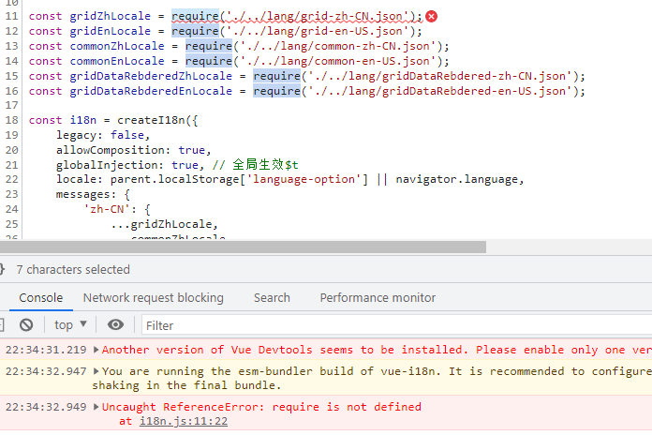
Task: Click 'gridDataRebderedEnLocale' on line 16
Action: [x=151, y=91]
